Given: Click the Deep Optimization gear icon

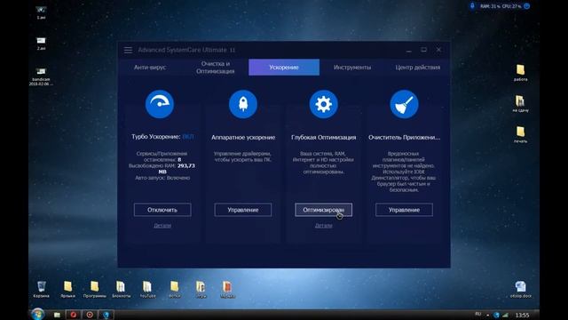Looking at the screenshot, I should (x=323, y=104).
